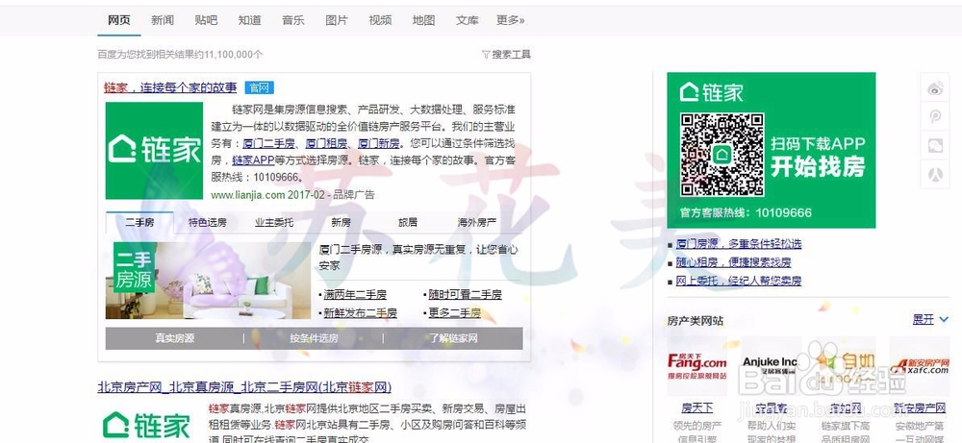Open the 房天下 text link
This screenshot has height=443, width=962.
tap(696, 407)
